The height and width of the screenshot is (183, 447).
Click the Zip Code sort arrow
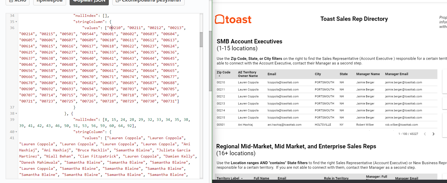[219, 76]
